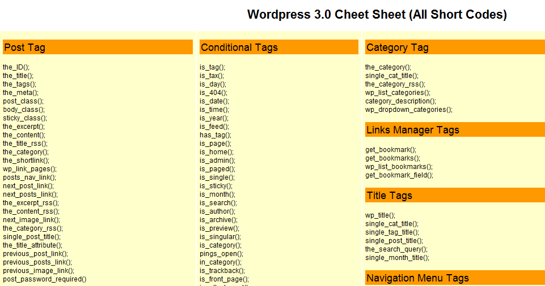Viewport: 545px width, 286px height.
Task: Click the category_description(); entry
Action: tap(401, 101)
